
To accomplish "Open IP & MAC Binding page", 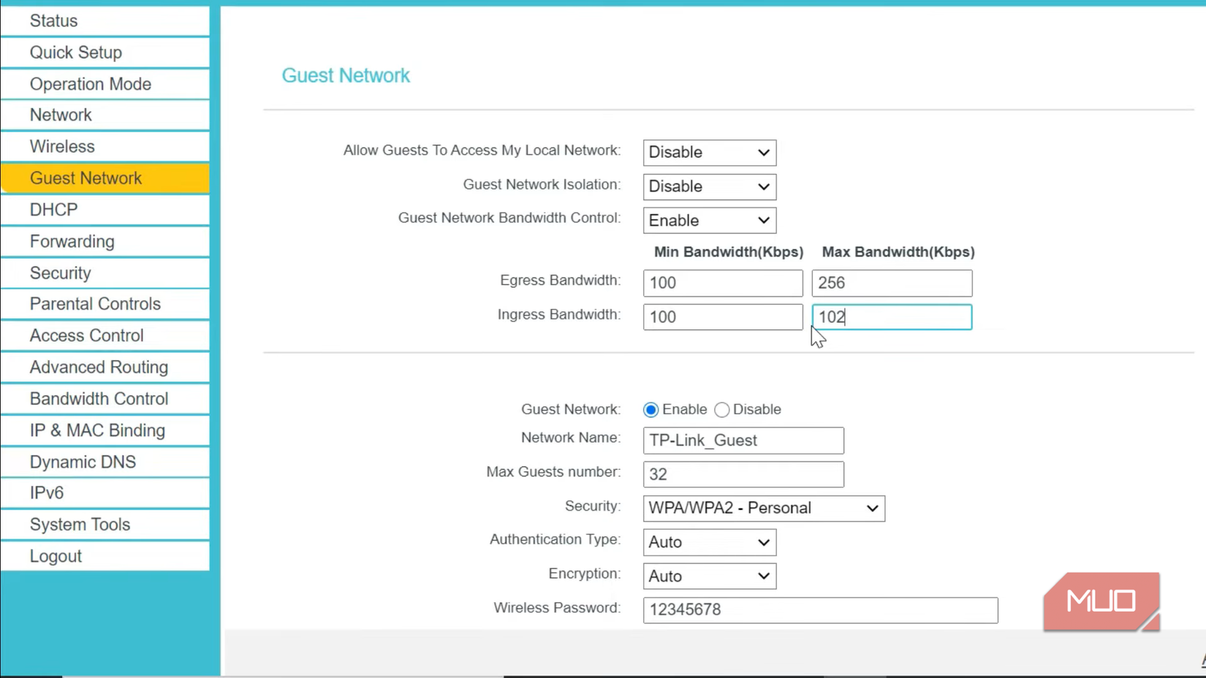I will (x=105, y=430).
